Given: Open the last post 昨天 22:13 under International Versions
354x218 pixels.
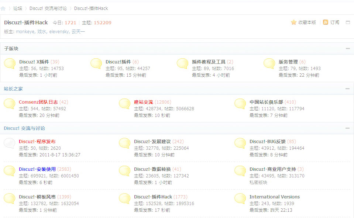Looking at the screenshot, I should [x=281, y=210].
